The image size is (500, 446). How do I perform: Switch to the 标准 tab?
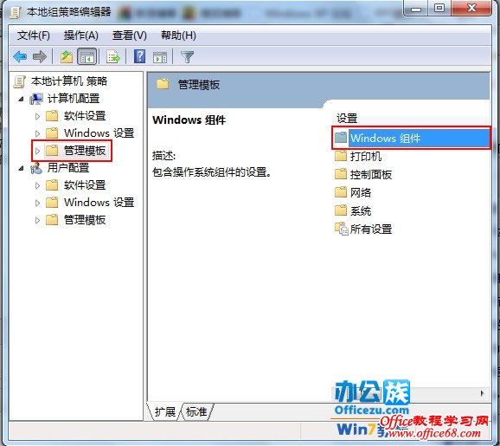[196, 411]
